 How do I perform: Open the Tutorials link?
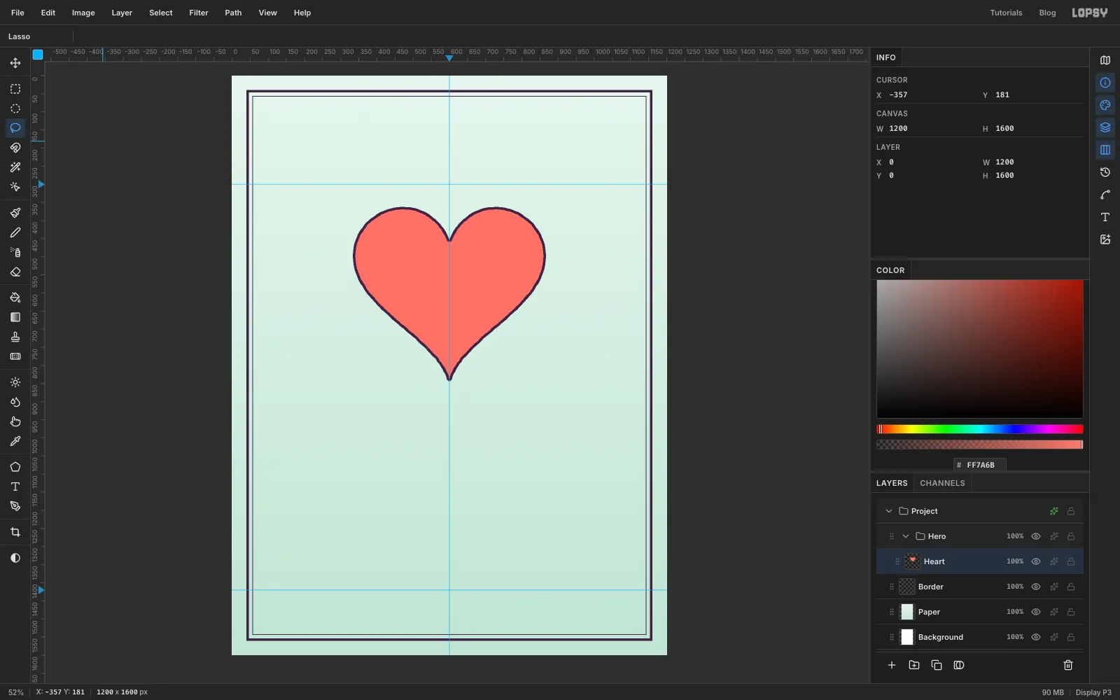click(x=1006, y=13)
